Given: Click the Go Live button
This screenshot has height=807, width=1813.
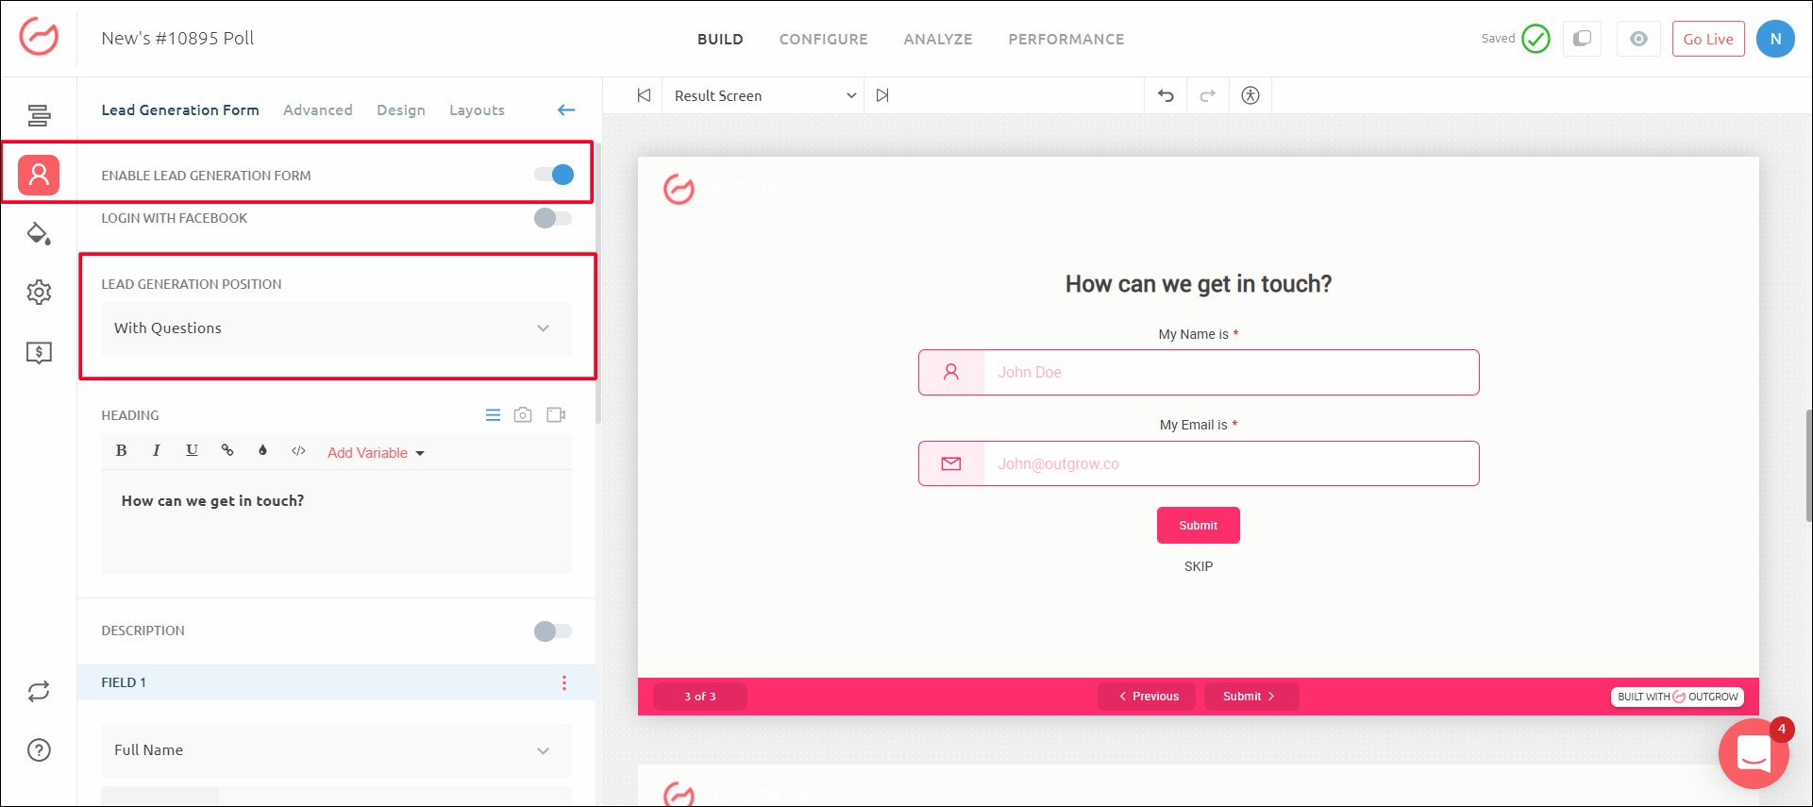Looking at the screenshot, I should click(x=1707, y=39).
